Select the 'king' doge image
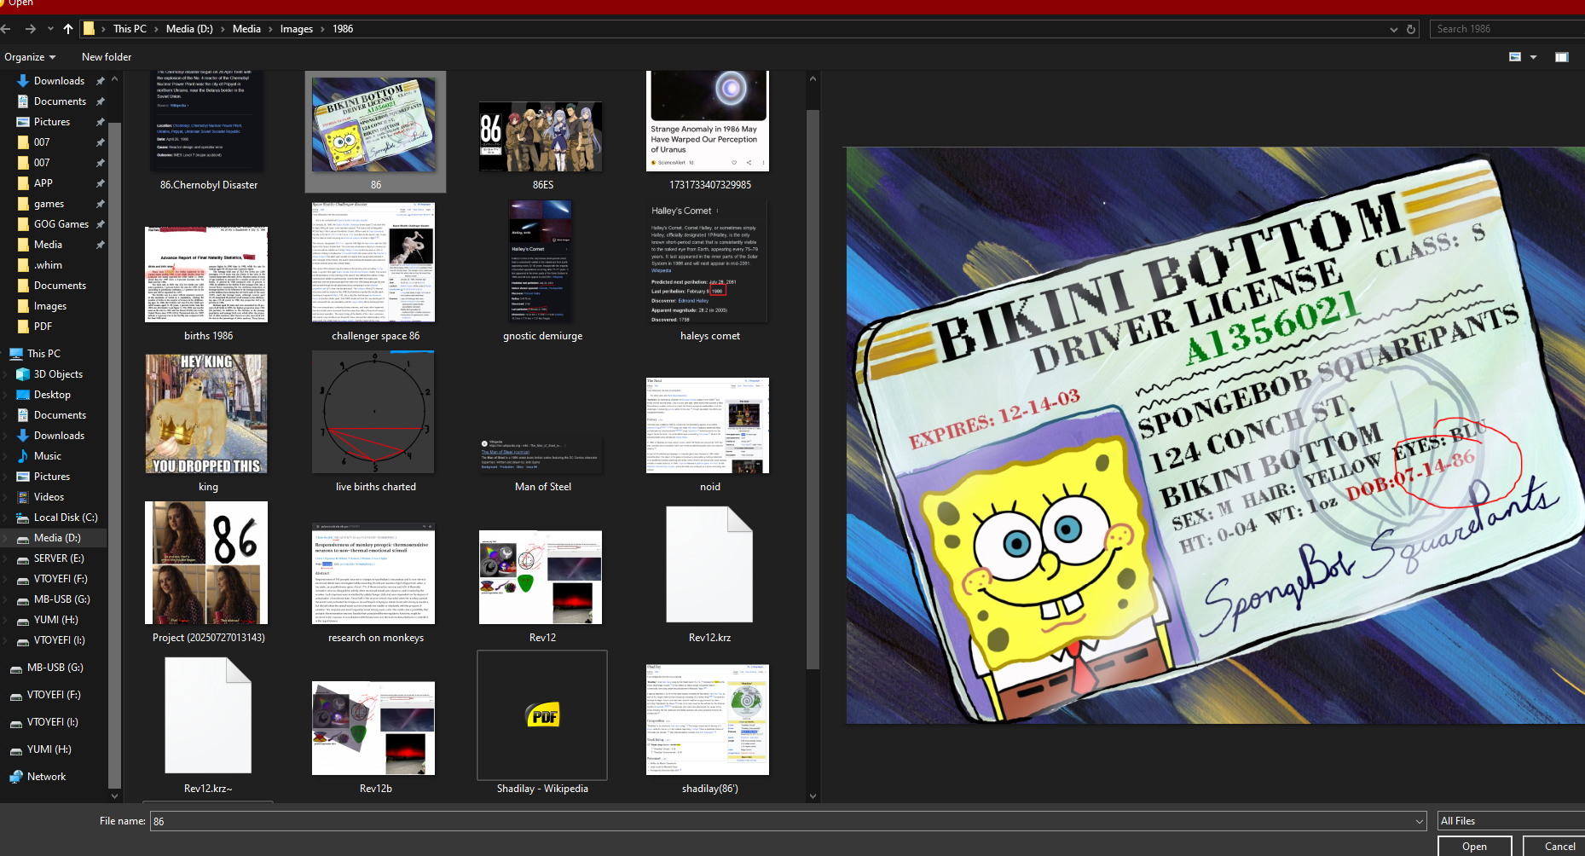 click(209, 423)
